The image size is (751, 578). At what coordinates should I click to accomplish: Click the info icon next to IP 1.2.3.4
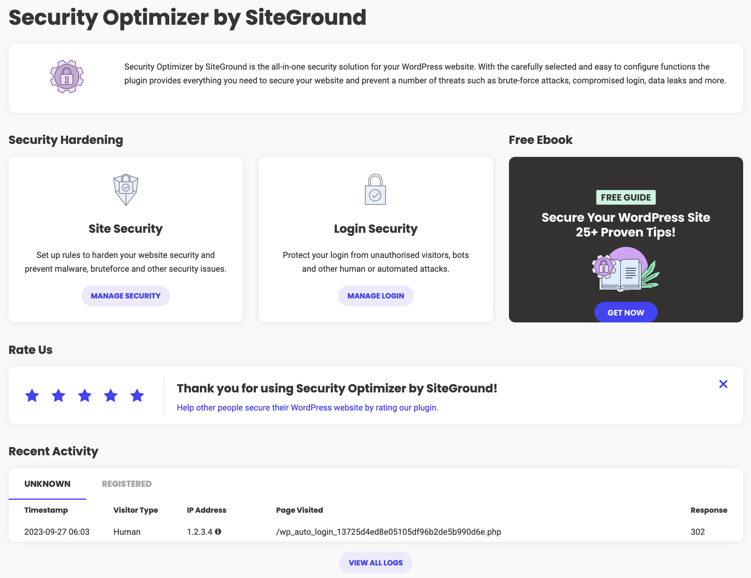pos(218,532)
